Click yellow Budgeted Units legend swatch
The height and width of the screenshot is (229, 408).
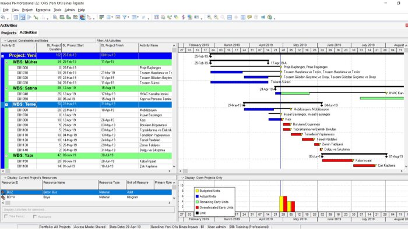(197, 191)
